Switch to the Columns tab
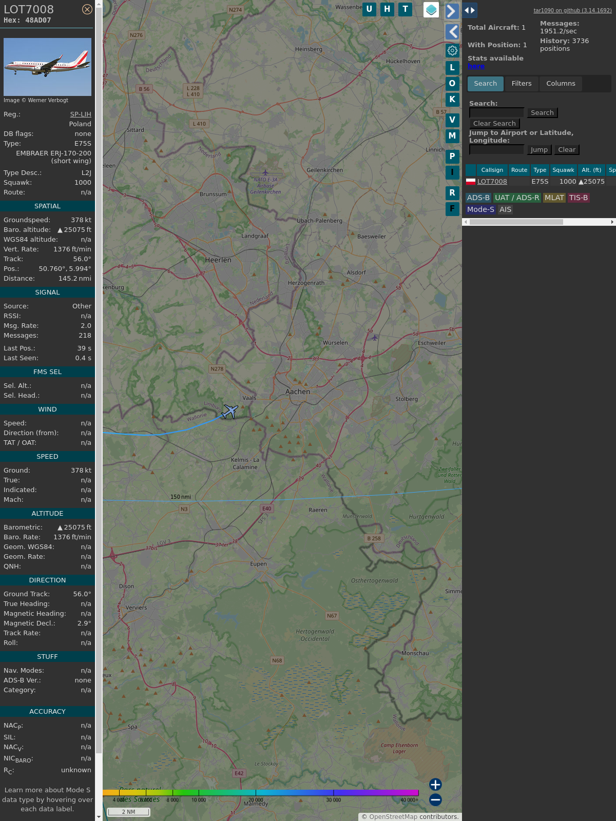 coord(561,84)
